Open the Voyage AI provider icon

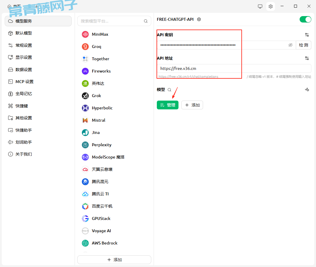point(85,231)
